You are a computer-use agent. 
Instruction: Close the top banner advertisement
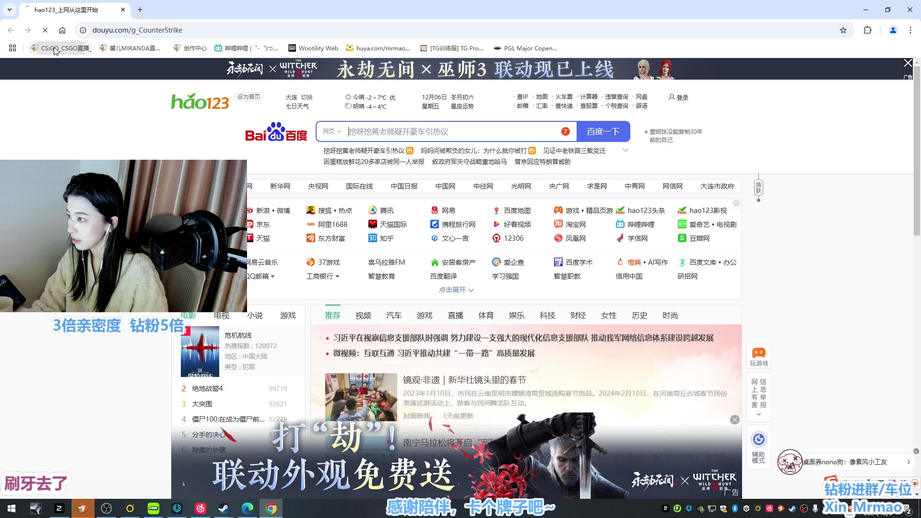(908, 63)
